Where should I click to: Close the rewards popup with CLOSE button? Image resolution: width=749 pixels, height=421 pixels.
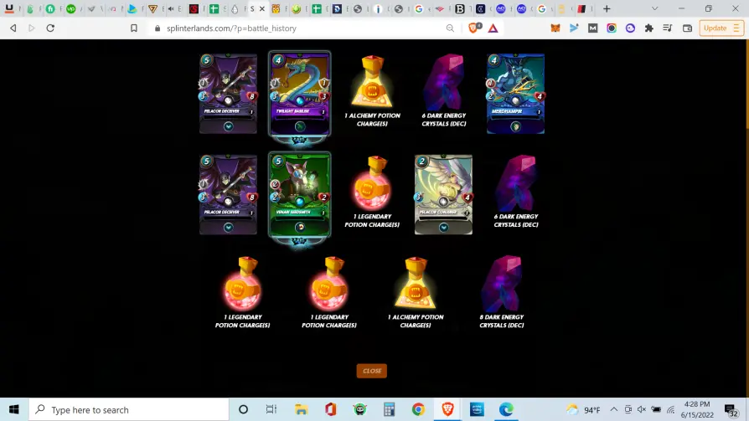pyautogui.click(x=372, y=371)
